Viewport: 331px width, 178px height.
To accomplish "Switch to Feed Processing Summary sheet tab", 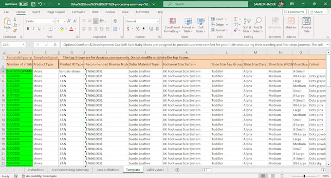I will [70, 170].
